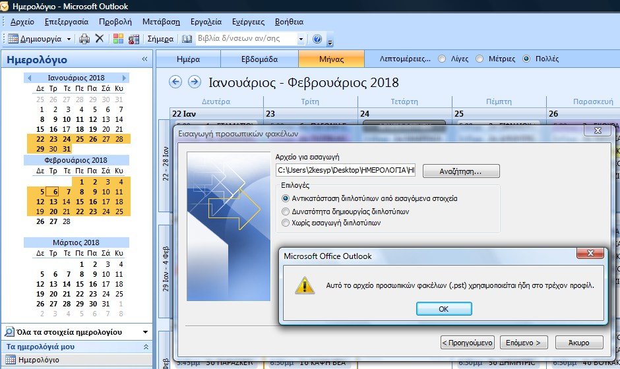Click the Print icon in the toolbar
This screenshot has height=369, width=620.
click(84, 39)
